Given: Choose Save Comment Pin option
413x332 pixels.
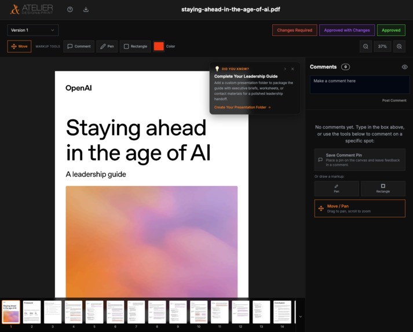Looking at the screenshot, I should pyautogui.click(x=360, y=160).
